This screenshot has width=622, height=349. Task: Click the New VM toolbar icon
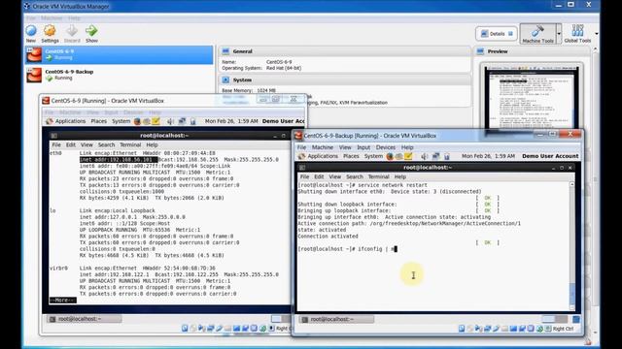[31, 34]
